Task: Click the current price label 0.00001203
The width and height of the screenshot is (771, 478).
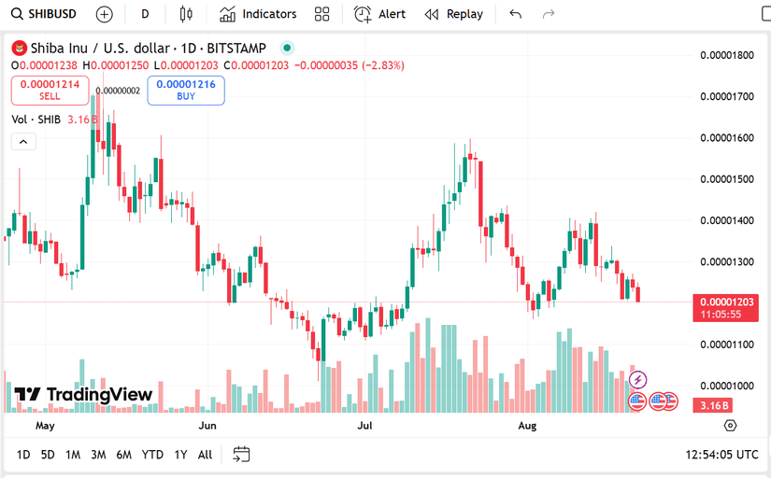Action: point(726,308)
